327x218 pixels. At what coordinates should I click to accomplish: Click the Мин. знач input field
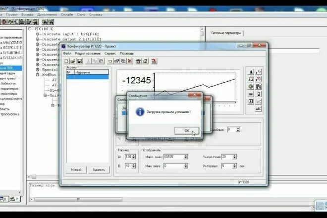coord(173,166)
